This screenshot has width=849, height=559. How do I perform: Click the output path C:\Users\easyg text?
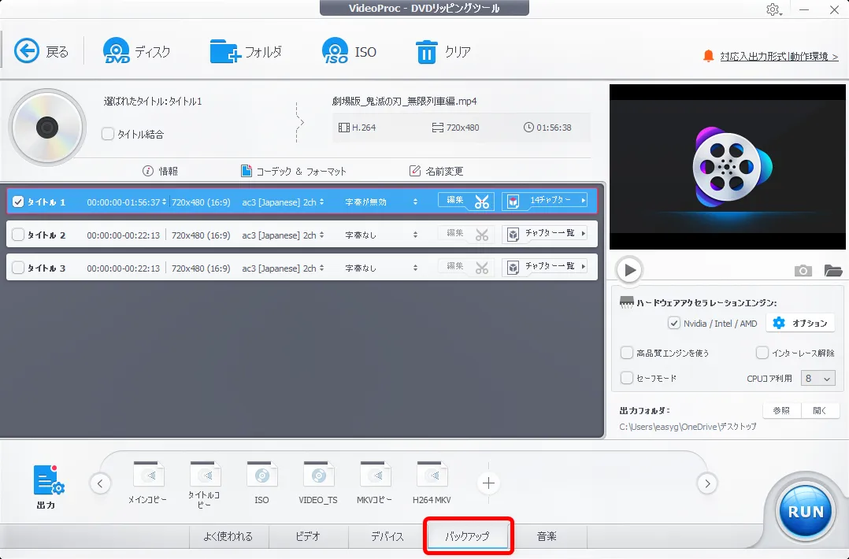click(x=688, y=427)
